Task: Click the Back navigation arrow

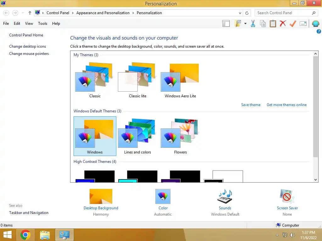Action: click(x=6, y=13)
